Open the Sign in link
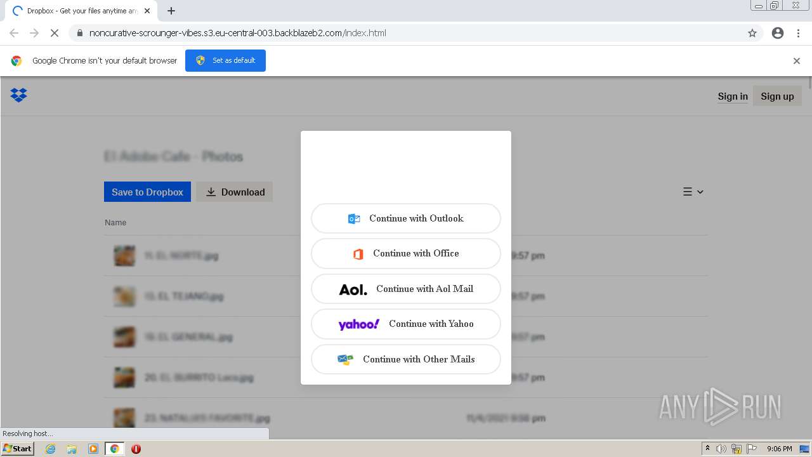The image size is (812, 457). (733, 96)
